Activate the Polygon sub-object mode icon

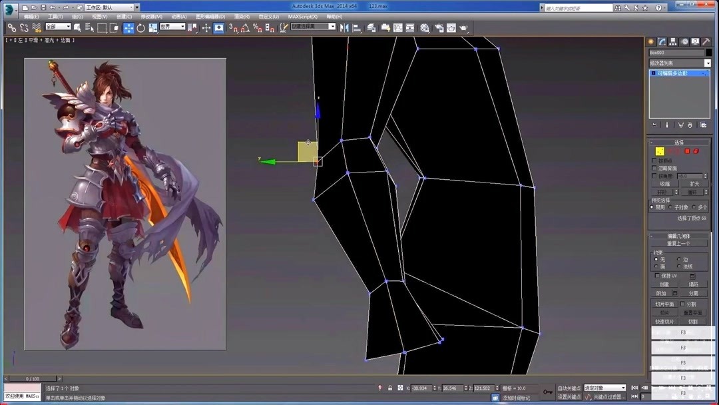[687, 151]
